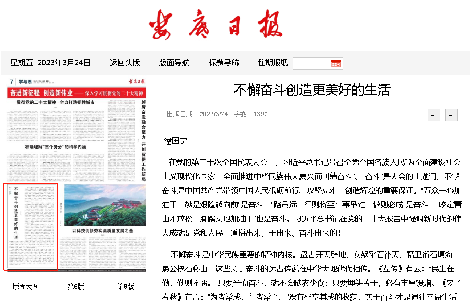Viewport: 470px width, 304px height.
Task: Open 往期报纸 archive
Action: click(273, 63)
